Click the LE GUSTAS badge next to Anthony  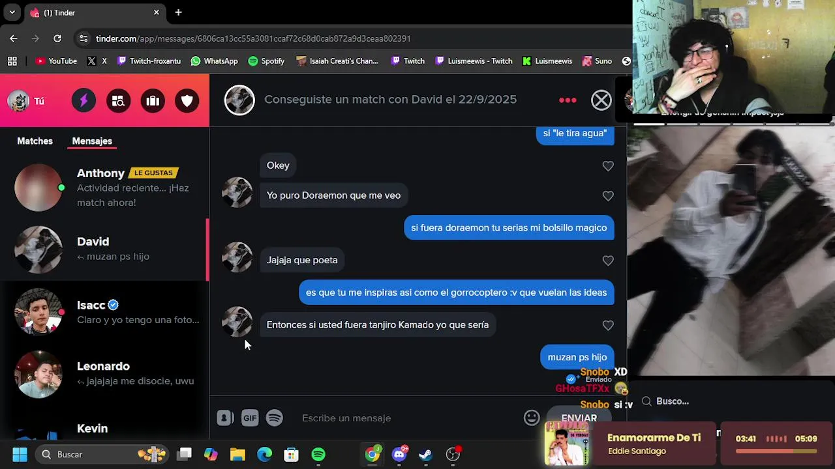click(x=154, y=173)
